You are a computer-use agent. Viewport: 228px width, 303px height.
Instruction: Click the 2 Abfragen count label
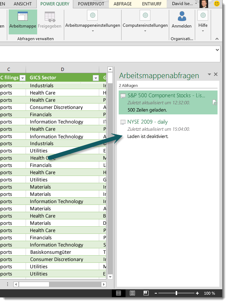128,85
